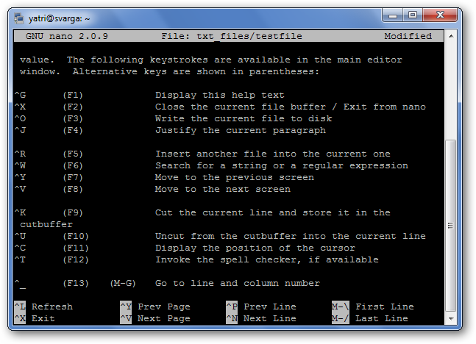Maximize the terminal window
Screen dimensions: 476x344
[413, 15]
